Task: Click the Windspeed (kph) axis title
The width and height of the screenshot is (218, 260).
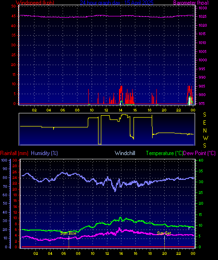Action: pos(35,3)
